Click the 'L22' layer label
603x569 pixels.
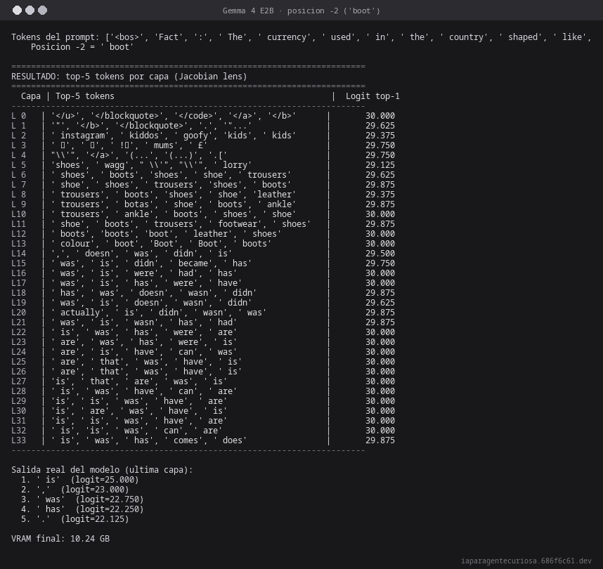19,332
